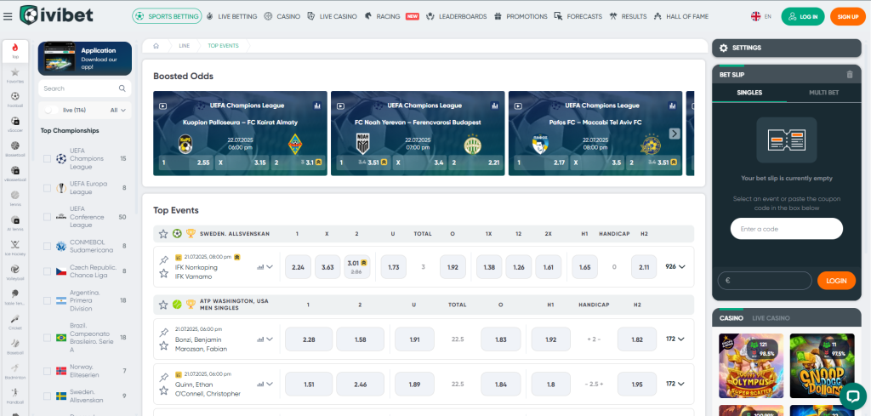Clear bet slip with trash icon
This screenshot has width=871, height=416.
tap(850, 74)
